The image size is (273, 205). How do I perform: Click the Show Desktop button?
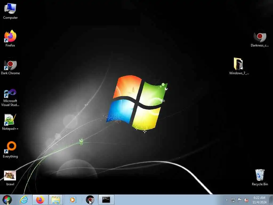[x=271, y=200]
